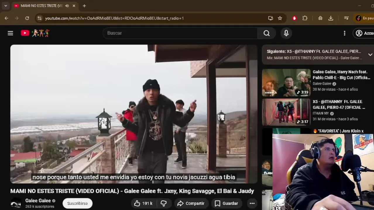374x210 pixels.
Task: Like the video, 191 k thumbs up
Action: click(x=143, y=203)
